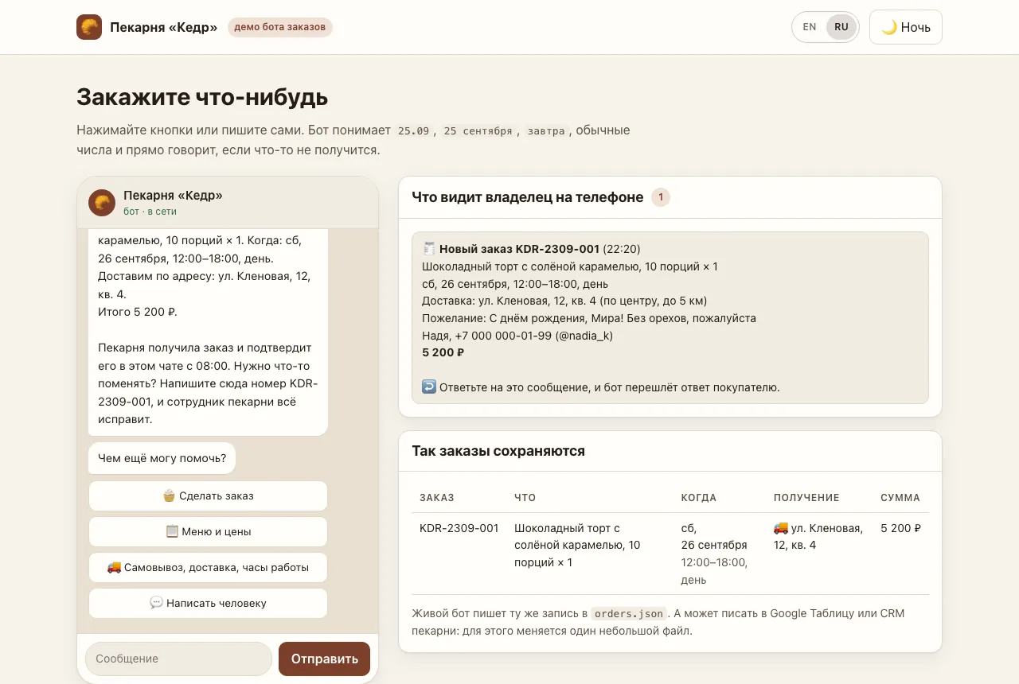
Task: Click the orders.json code label
Action: coord(629,613)
